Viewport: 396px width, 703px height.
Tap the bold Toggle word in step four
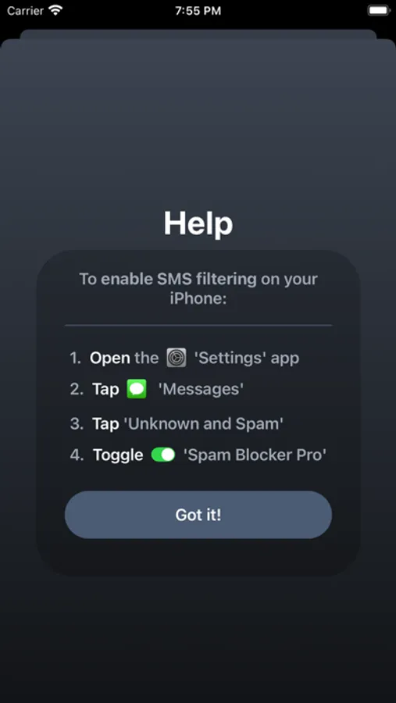pos(118,455)
